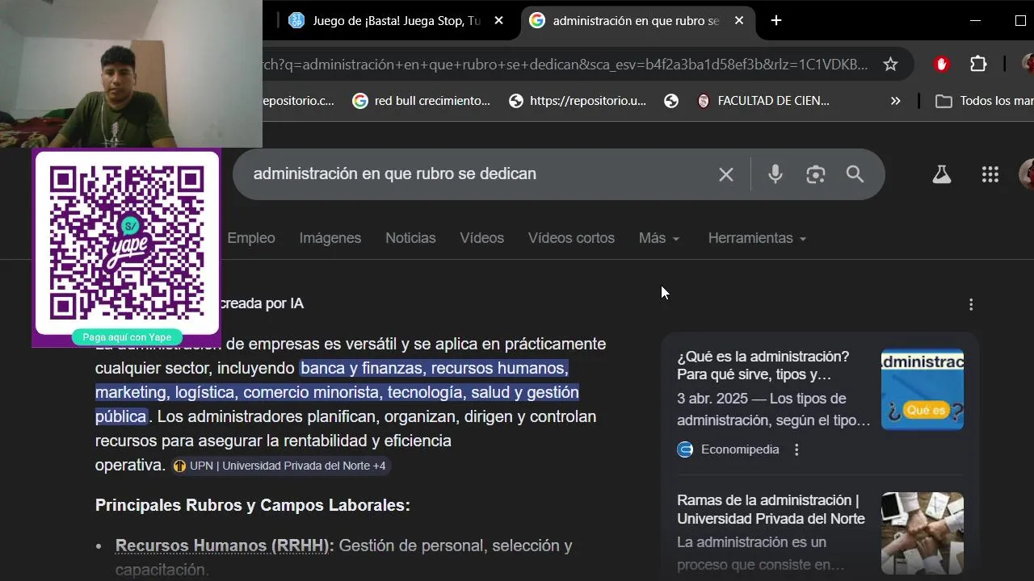Viewport: 1034px width, 581px height.
Task: Submit search with magnifying glass icon
Action: [x=855, y=174]
